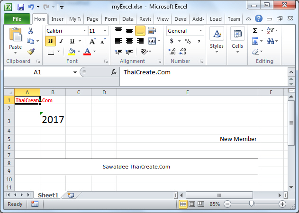Switch to the Page Layout tab

tap(92, 19)
